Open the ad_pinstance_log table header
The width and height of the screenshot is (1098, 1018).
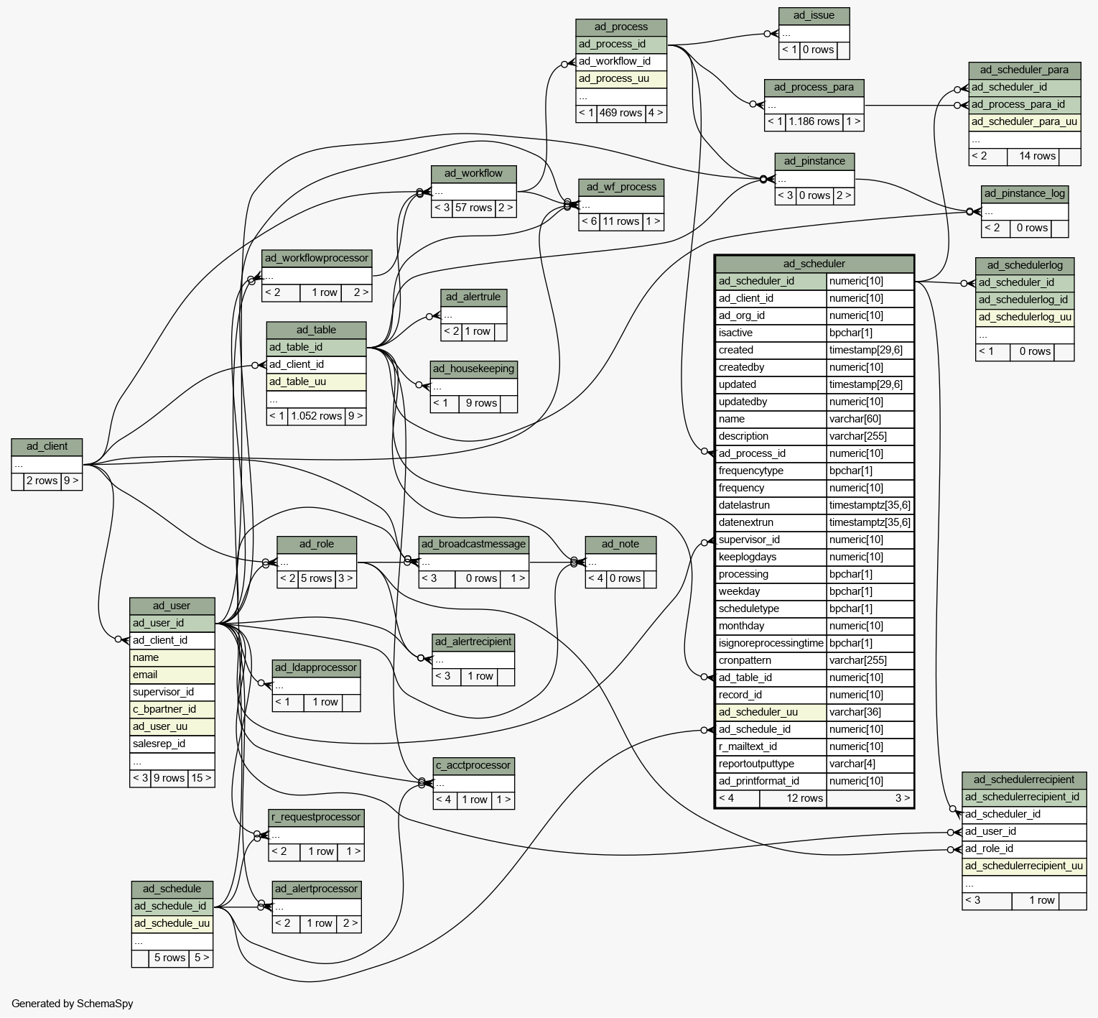pyautogui.click(x=1024, y=194)
